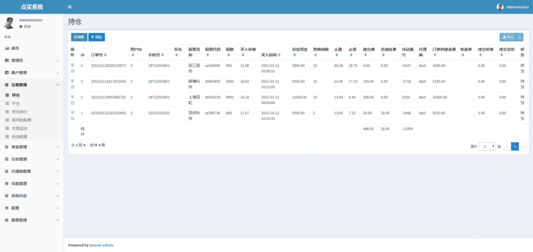Click the 刷新 refresh button
The height and width of the screenshot is (252, 533).
point(79,37)
